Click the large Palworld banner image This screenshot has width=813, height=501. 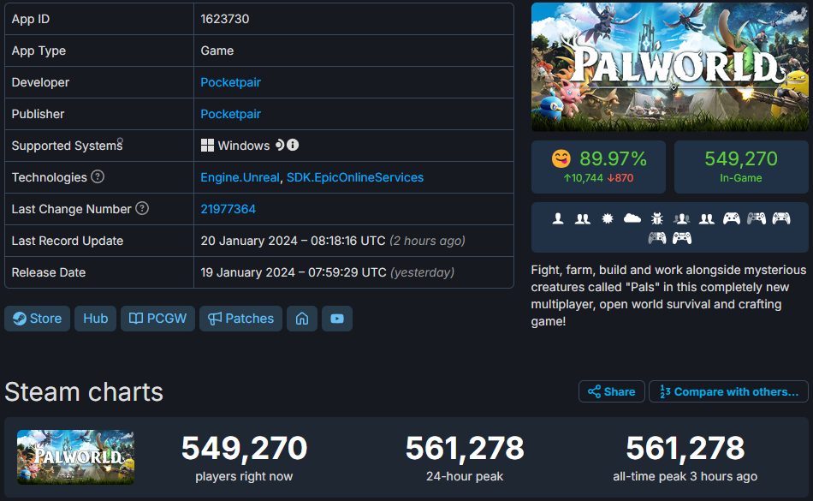pos(669,67)
